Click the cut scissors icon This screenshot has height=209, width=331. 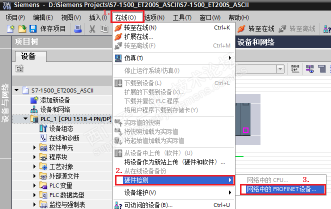(92, 28)
